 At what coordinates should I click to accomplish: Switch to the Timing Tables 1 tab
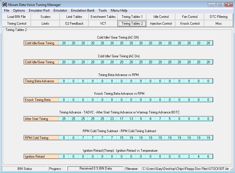pyautogui.click(x=132, y=17)
